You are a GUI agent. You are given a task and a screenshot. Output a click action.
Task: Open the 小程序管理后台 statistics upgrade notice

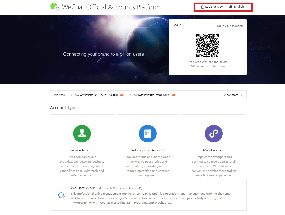96,95
